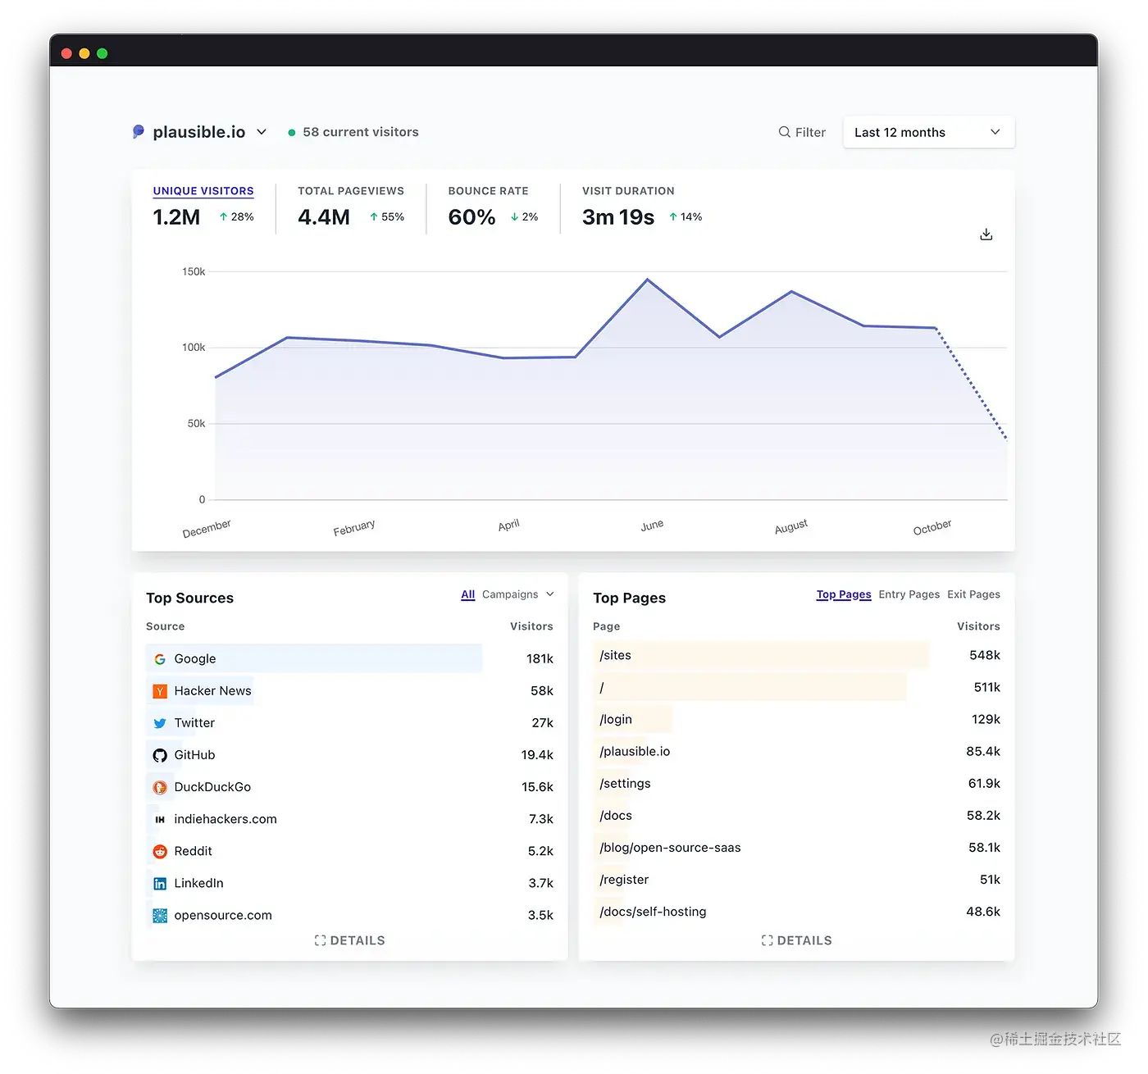Click the Details expand icon under Top Pages

[768, 940]
